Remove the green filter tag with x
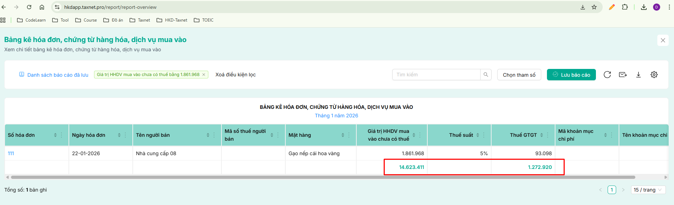 click(x=204, y=75)
